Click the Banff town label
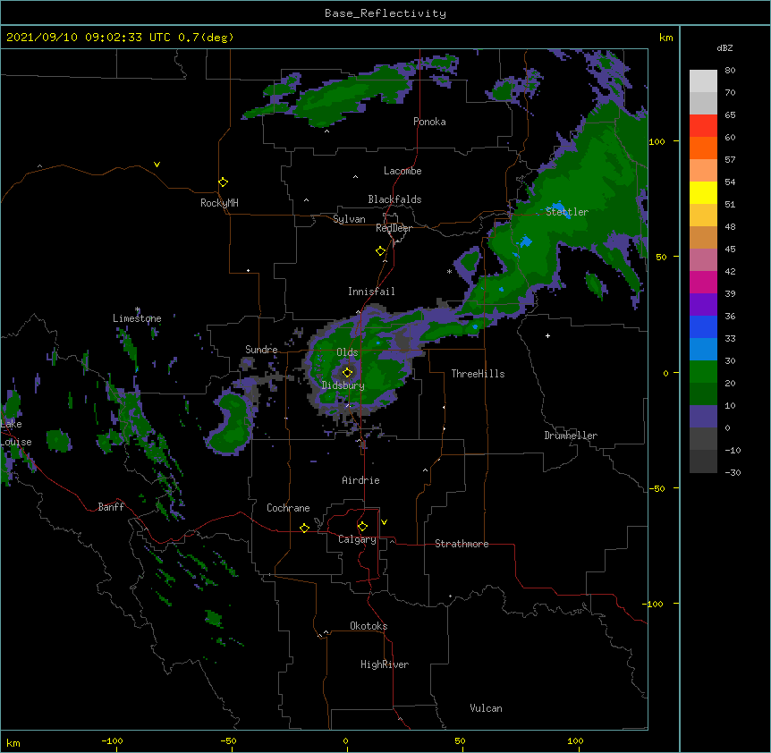 tap(111, 507)
